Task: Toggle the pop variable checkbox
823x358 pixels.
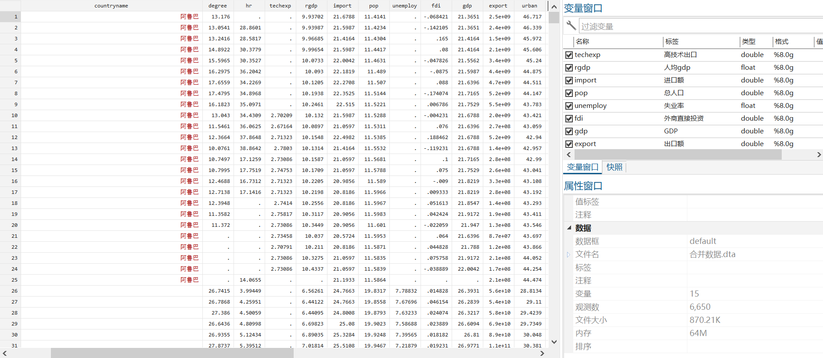Action: point(569,93)
